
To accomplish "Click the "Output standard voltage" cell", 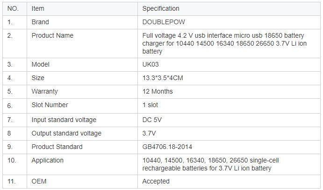I will tap(66, 133).
